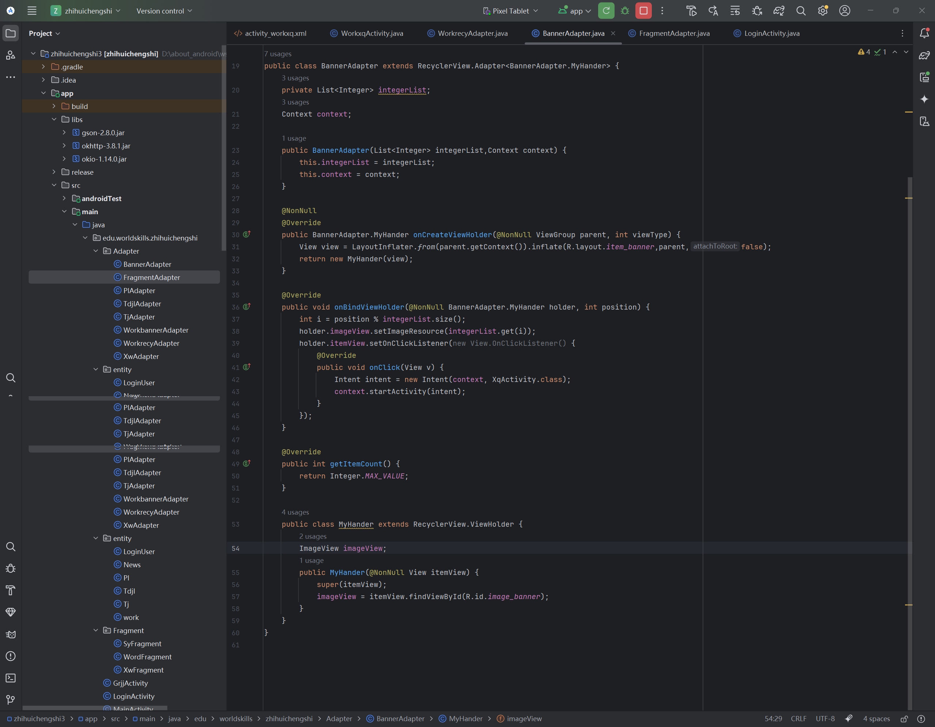
Task: Toggle read-only lock in status bar
Action: (x=904, y=719)
